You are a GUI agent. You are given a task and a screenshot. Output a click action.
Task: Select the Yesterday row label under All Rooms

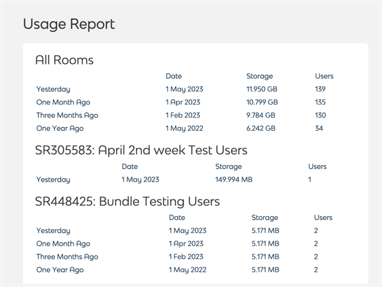(53, 90)
